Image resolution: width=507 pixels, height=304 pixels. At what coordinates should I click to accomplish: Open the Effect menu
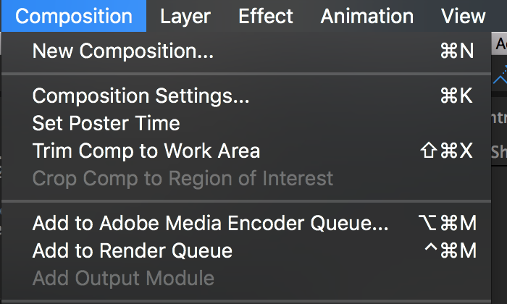coord(266,16)
